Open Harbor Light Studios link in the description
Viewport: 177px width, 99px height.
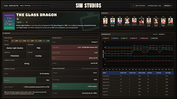tap(23, 25)
